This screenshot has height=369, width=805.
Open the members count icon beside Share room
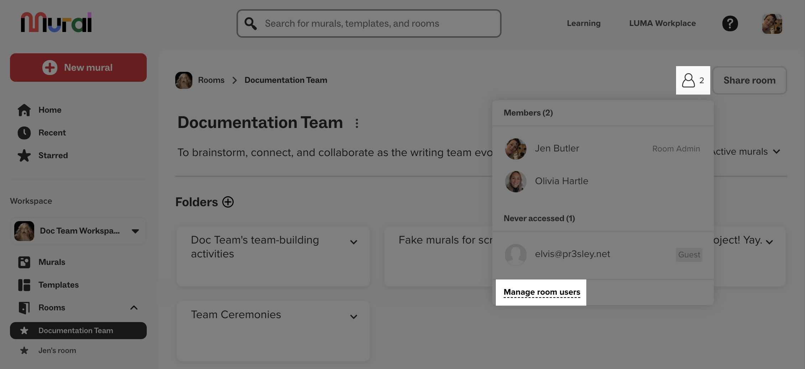coord(692,80)
